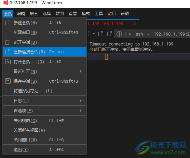Click the ssh breadcrumb item
This screenshot has height=158, width=190.
click(139, 34)
